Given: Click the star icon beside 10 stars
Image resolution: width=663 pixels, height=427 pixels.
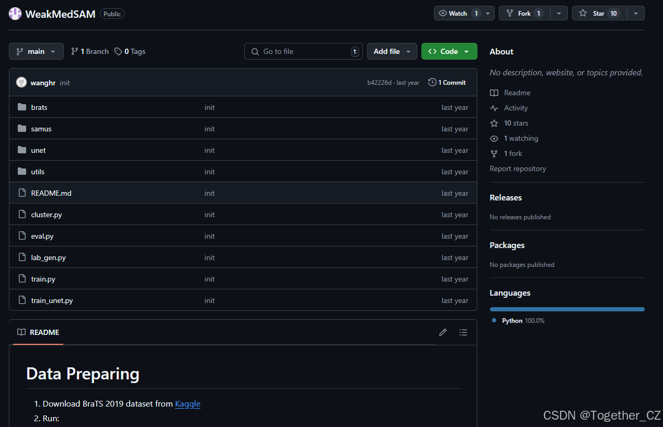Looking at the screenshot, I should (494, 123).
